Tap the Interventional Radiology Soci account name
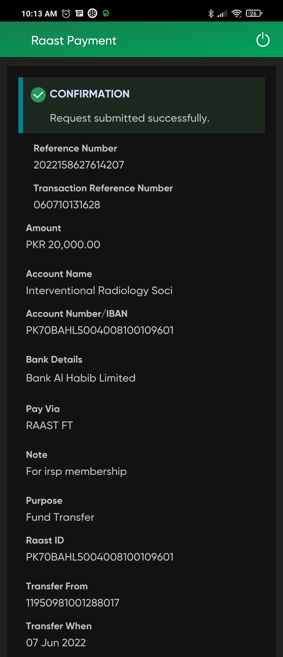The image size is (283, 657). [99, 290]
